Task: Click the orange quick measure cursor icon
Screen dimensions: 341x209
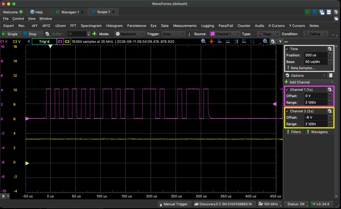Action: tap(211, 41)
